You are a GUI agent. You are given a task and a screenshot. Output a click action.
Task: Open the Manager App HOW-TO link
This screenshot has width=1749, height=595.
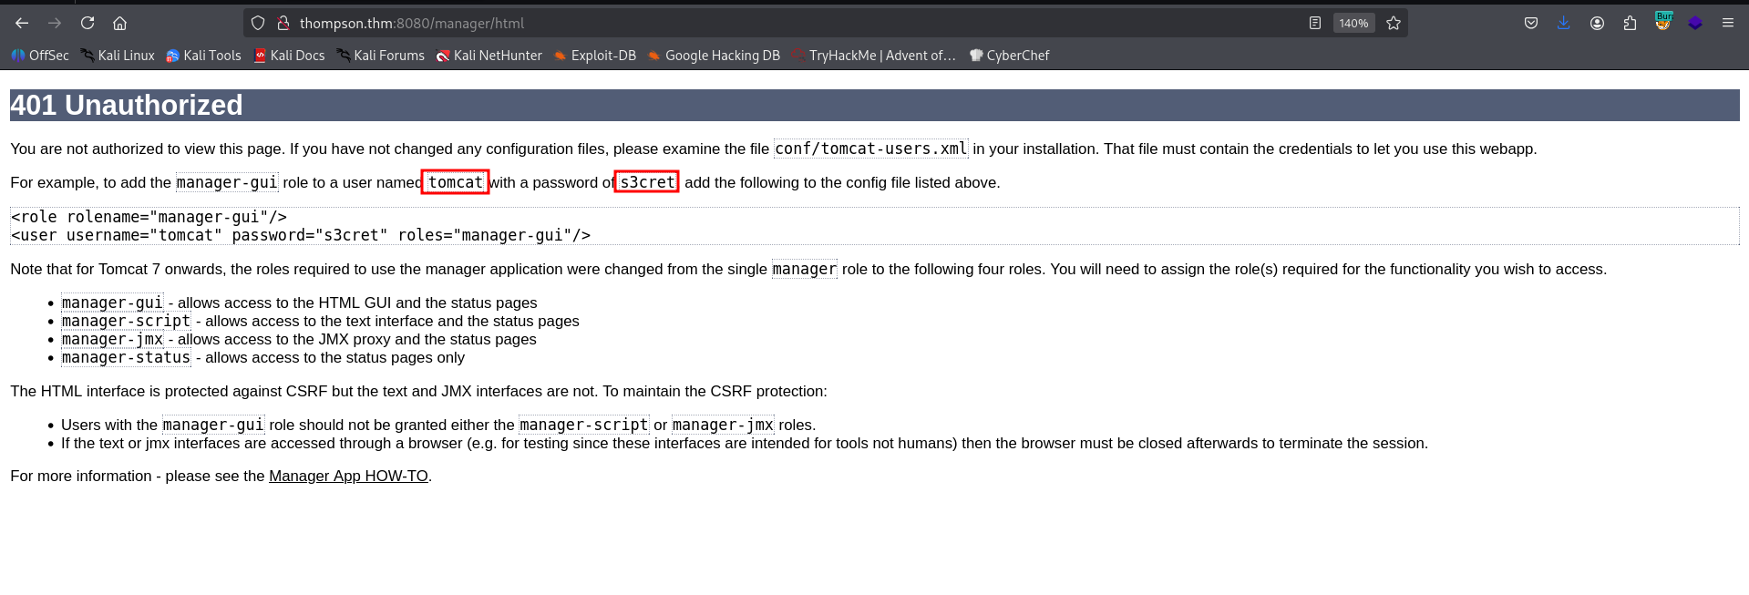pyautogui.click(x=348, y=476)
